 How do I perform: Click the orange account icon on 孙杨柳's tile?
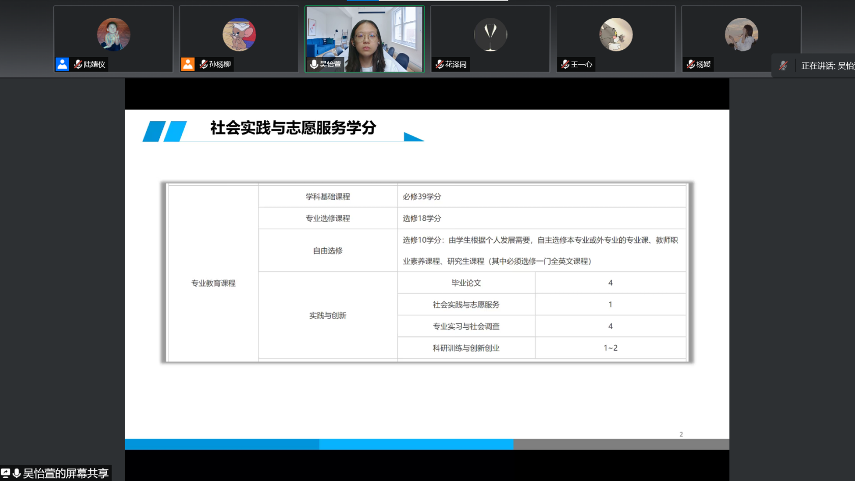point(187,64)
